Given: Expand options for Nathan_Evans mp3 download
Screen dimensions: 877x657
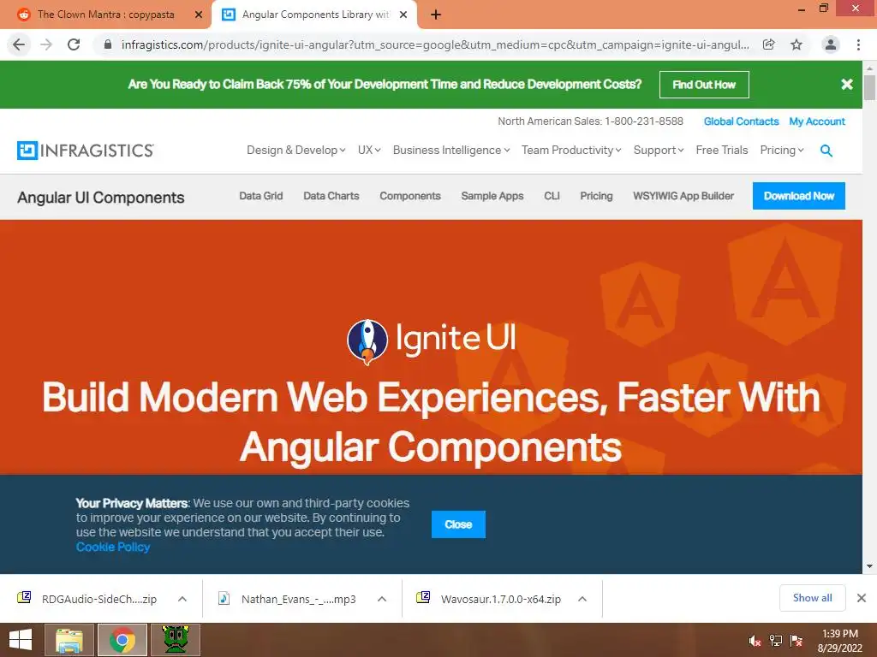Looking at the screenshot, I should 382,599.
